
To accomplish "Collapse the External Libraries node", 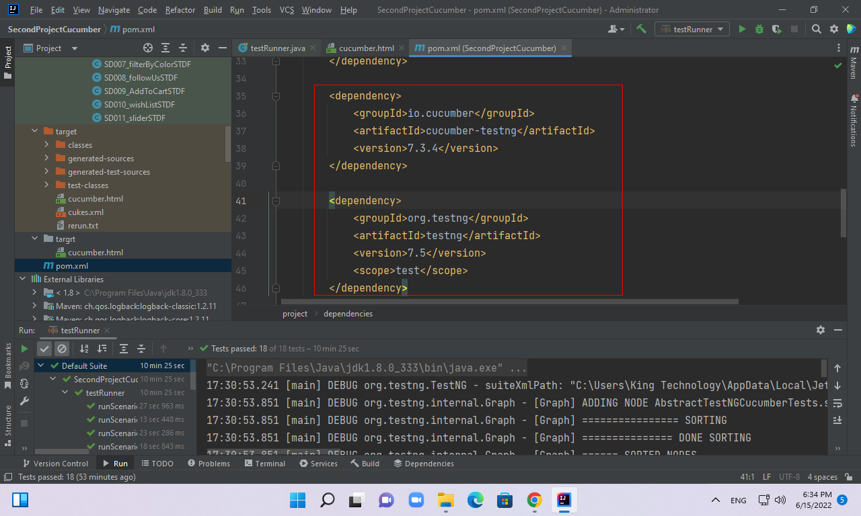I will pyautogui.click(x=22, y=279).
